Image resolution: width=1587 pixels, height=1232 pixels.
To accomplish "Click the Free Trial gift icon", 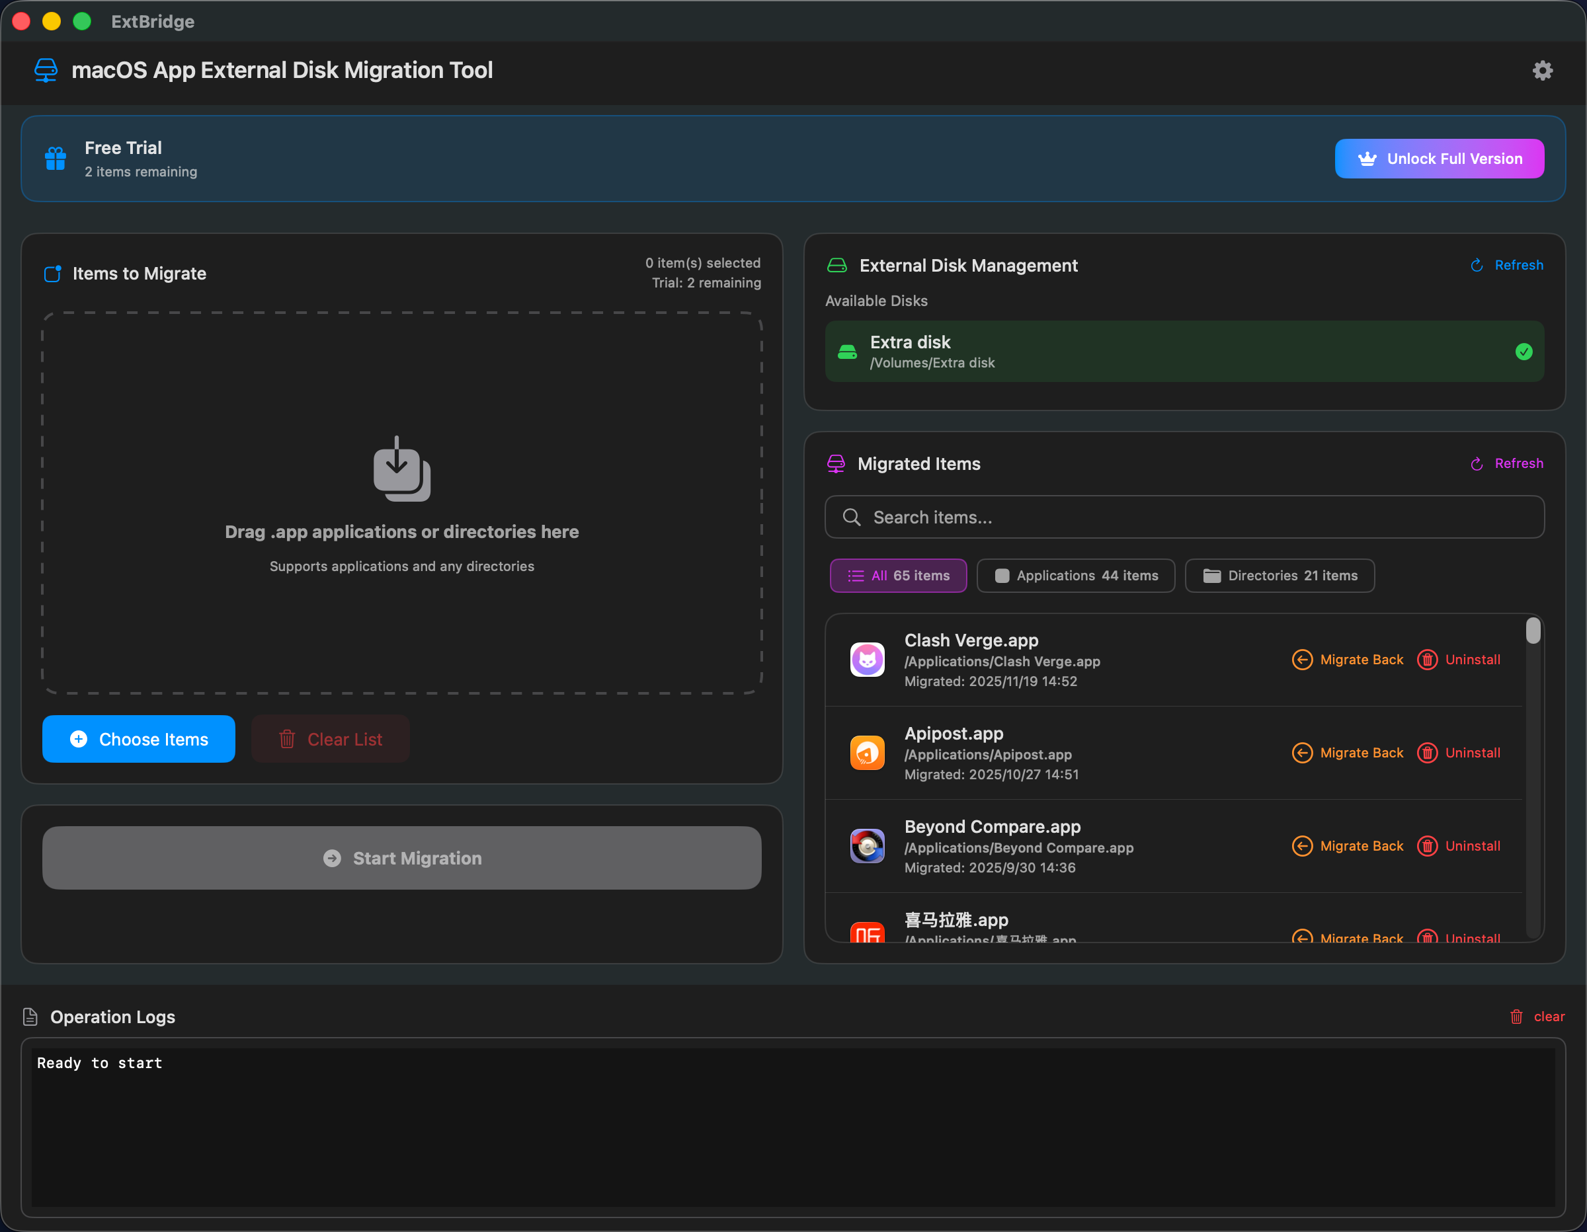I will click(x=56, y=159).
